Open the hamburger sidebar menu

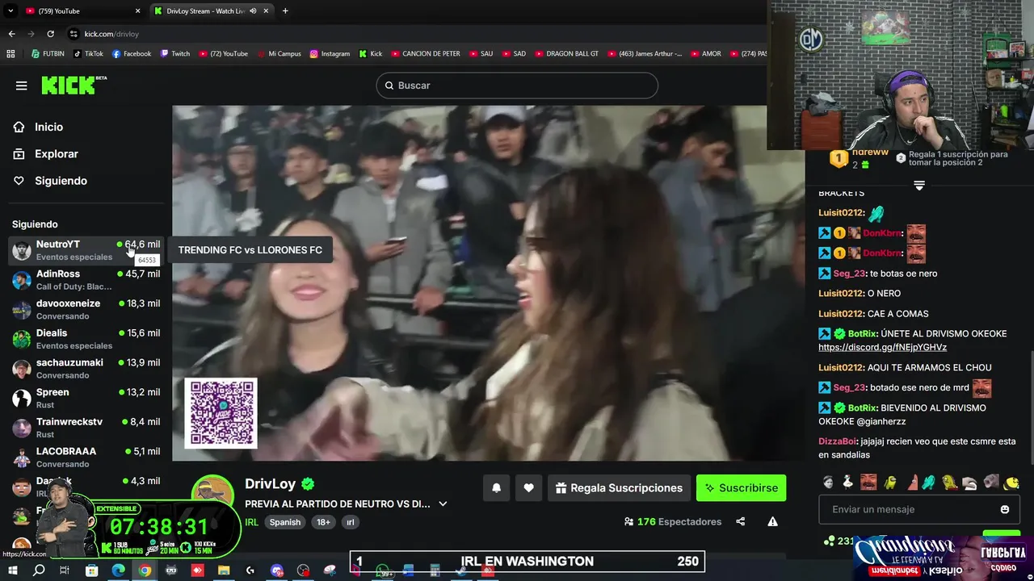pos(21,86)
